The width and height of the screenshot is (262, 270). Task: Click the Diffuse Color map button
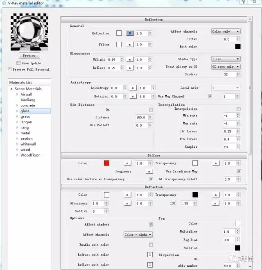coord(127,163)
